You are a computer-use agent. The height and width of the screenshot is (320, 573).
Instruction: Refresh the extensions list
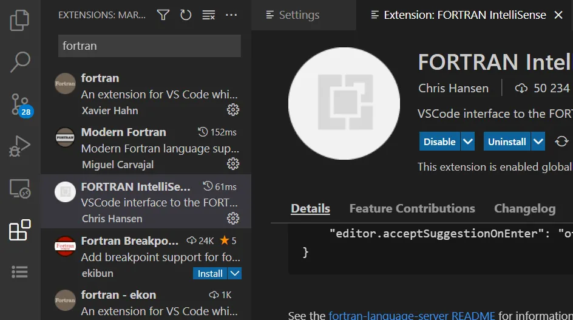(186, 15)
